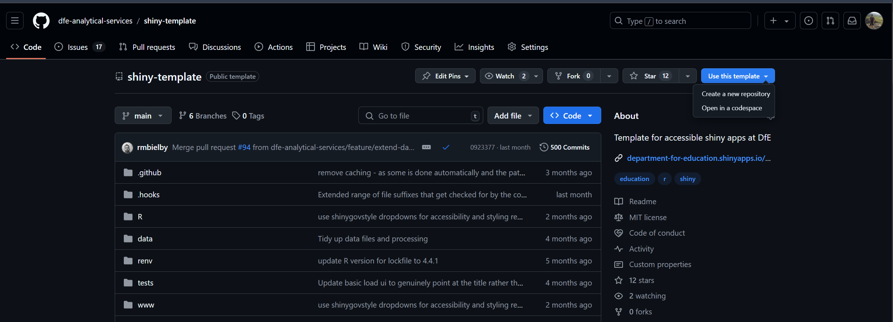Expand the blue Code dropdown button

coord(572,116)
